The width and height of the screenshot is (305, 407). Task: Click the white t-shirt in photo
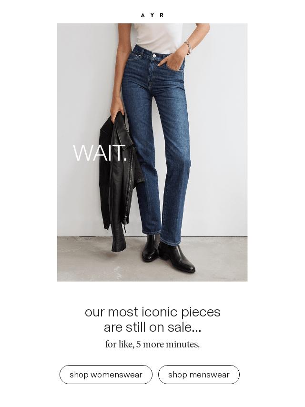click(158, 38)
